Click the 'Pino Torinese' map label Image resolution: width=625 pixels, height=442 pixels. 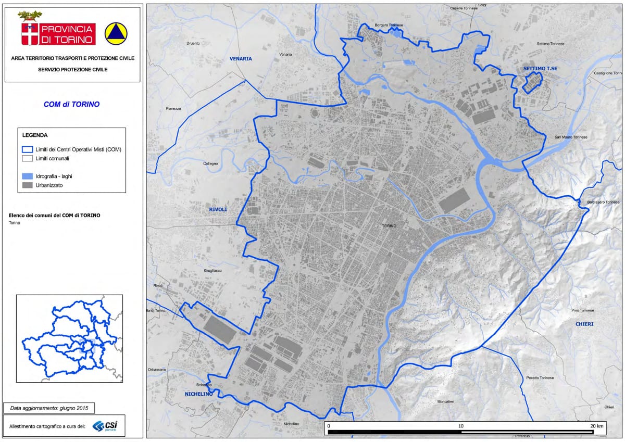pyautogui.click(x=582, y=310)
